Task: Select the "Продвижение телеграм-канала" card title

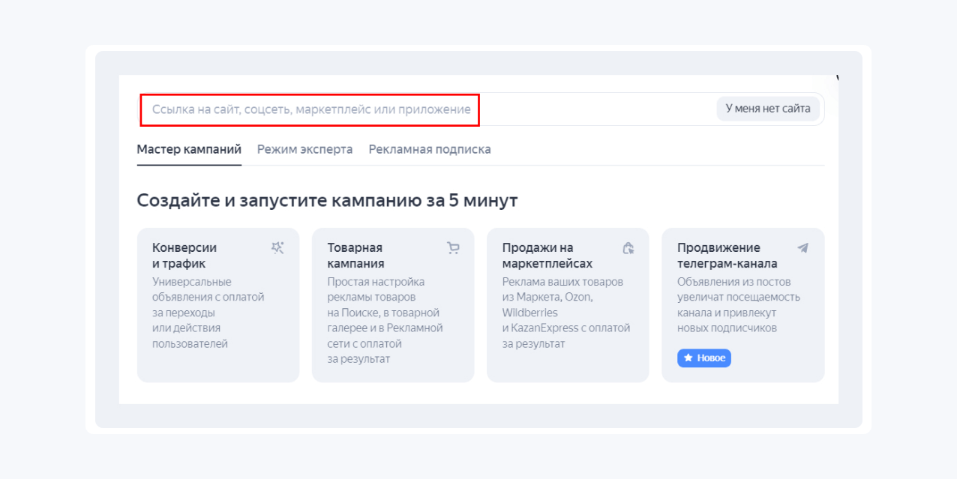Action: click(727, 256)
